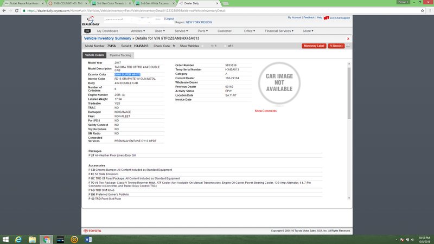Open the Windows Start menu
The width and height of the screenshot is (434, 244).
click(x=5, y=240)
